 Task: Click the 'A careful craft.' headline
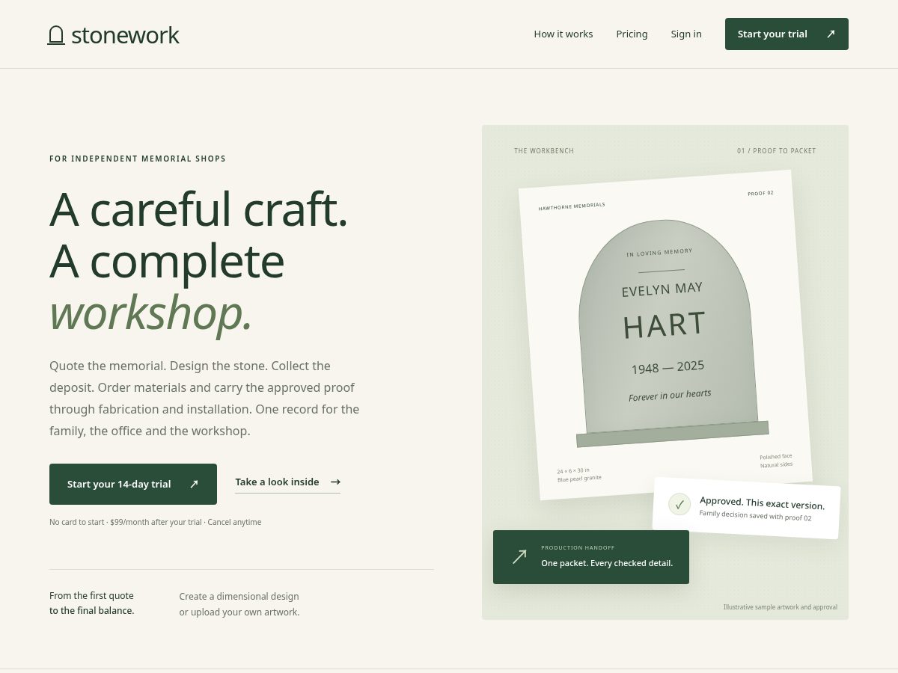click(199, 209)
